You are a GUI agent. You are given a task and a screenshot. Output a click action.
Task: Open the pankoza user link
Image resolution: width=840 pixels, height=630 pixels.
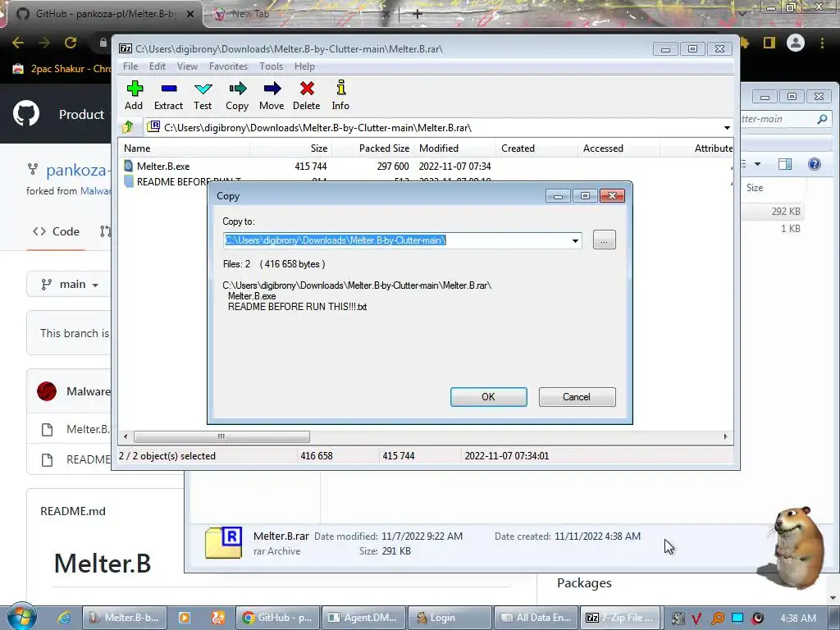(76, 171)
